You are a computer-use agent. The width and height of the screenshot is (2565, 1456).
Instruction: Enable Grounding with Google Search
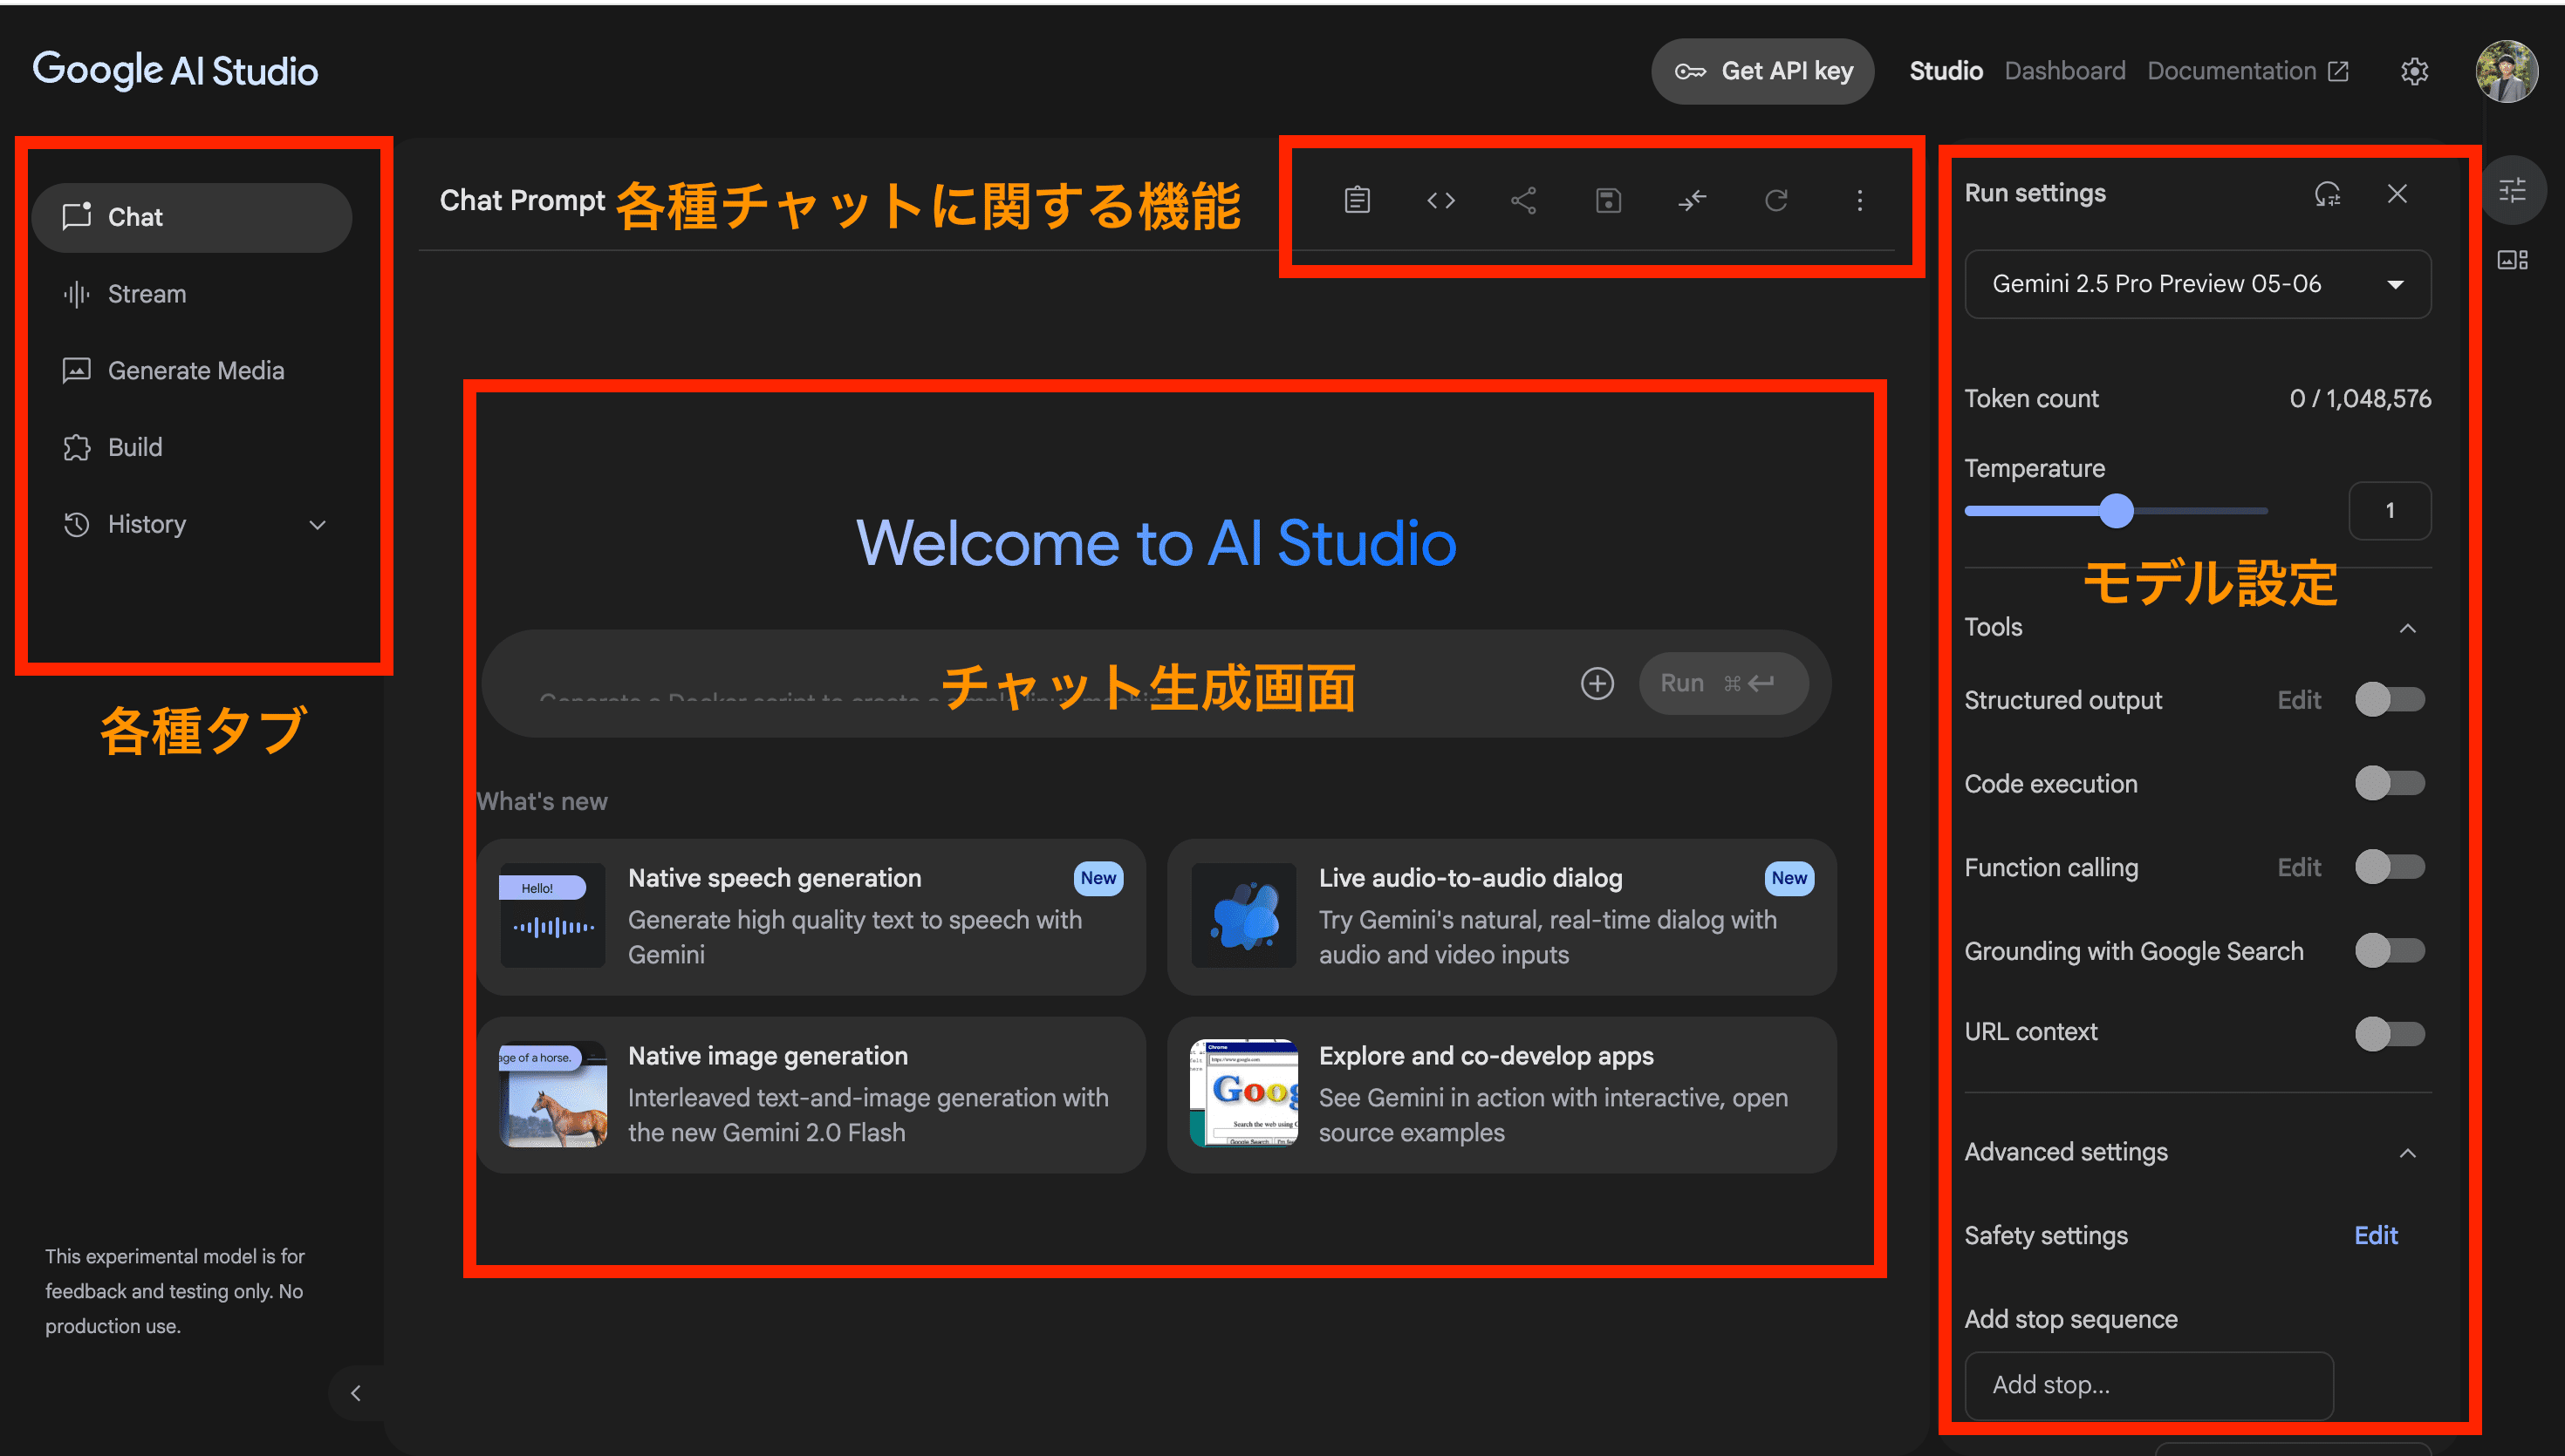[2389, 951]
